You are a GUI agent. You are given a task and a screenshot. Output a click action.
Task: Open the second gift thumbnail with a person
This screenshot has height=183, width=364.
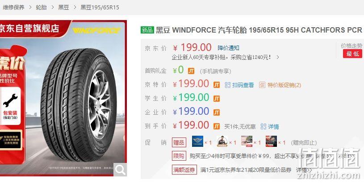(222, 141)
